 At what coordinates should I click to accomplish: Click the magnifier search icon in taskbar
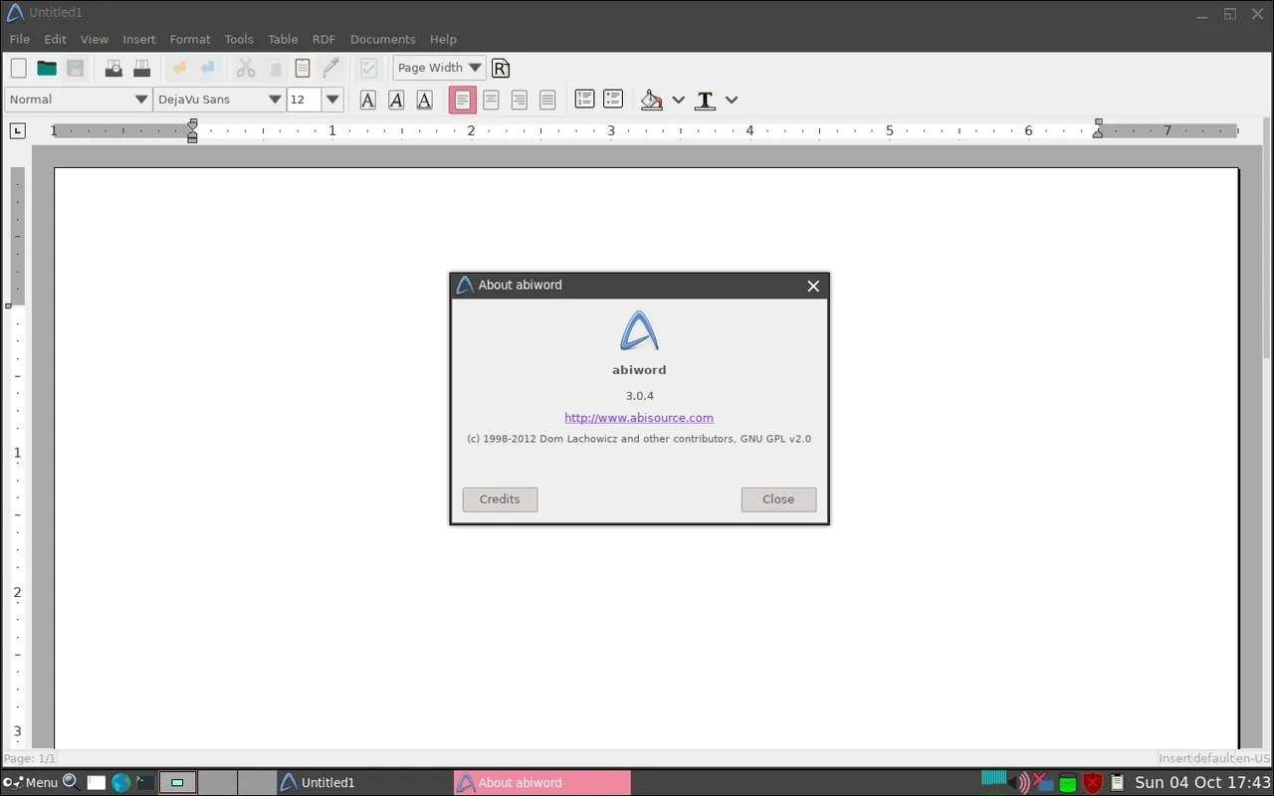(71, 783)
